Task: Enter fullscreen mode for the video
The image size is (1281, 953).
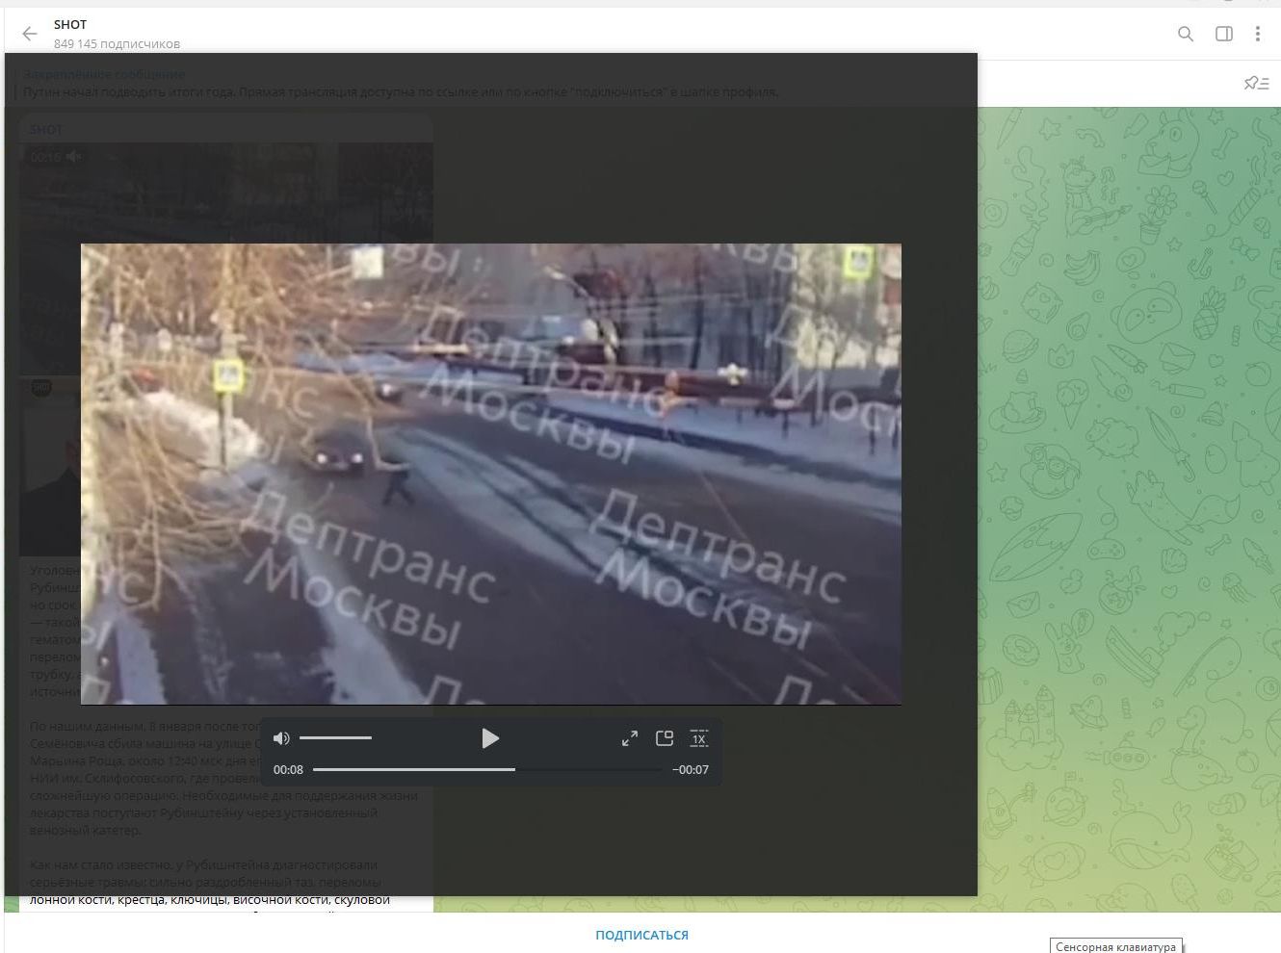Action: 629,738
